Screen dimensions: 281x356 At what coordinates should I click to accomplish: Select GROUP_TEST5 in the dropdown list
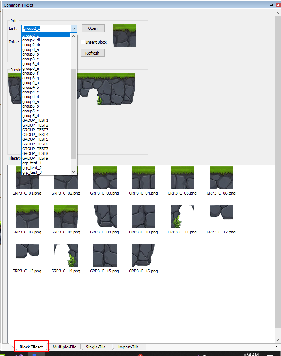(x=35, y=139)
